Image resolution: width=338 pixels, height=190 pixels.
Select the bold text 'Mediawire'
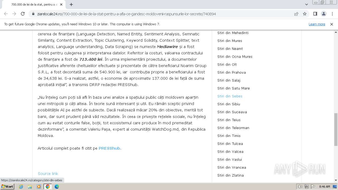point(167,47)
